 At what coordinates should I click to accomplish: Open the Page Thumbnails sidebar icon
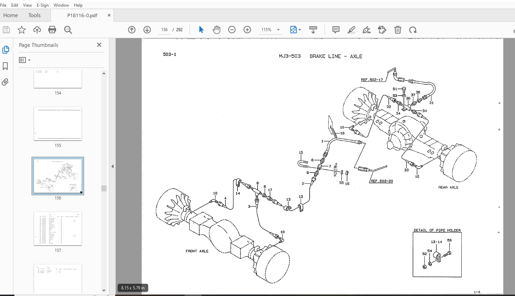point(6,50)
